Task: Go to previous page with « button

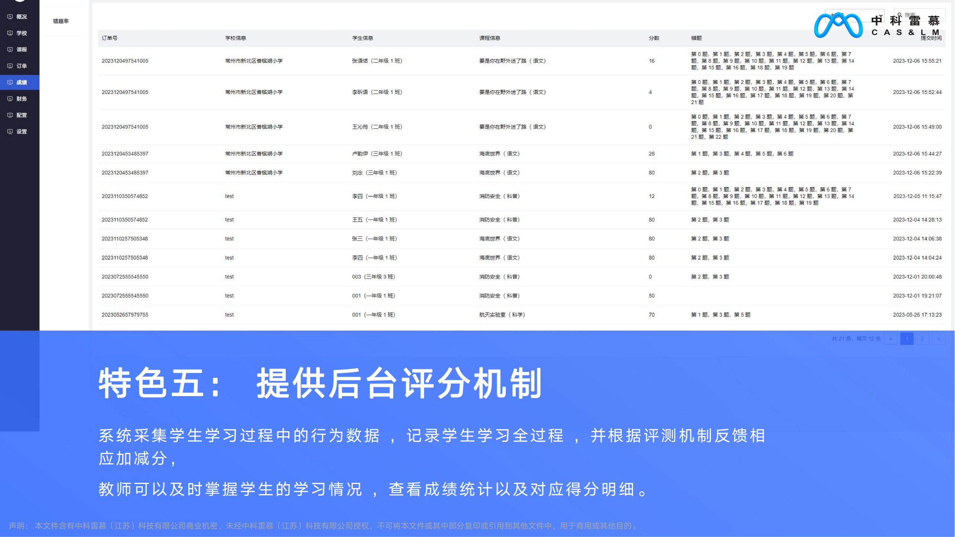Action: tap(890, 339)
